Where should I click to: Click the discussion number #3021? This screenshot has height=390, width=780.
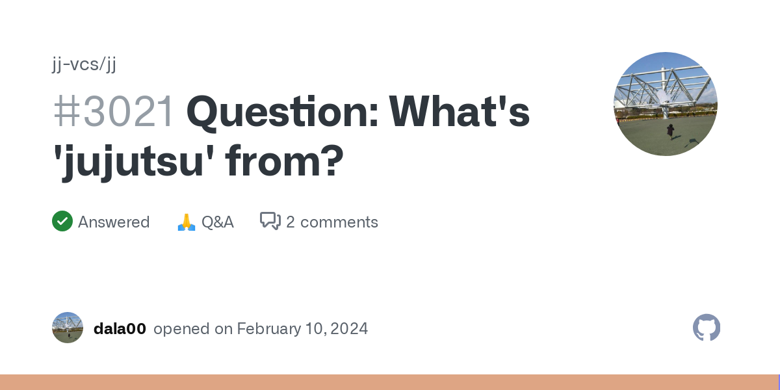[114, 111]
